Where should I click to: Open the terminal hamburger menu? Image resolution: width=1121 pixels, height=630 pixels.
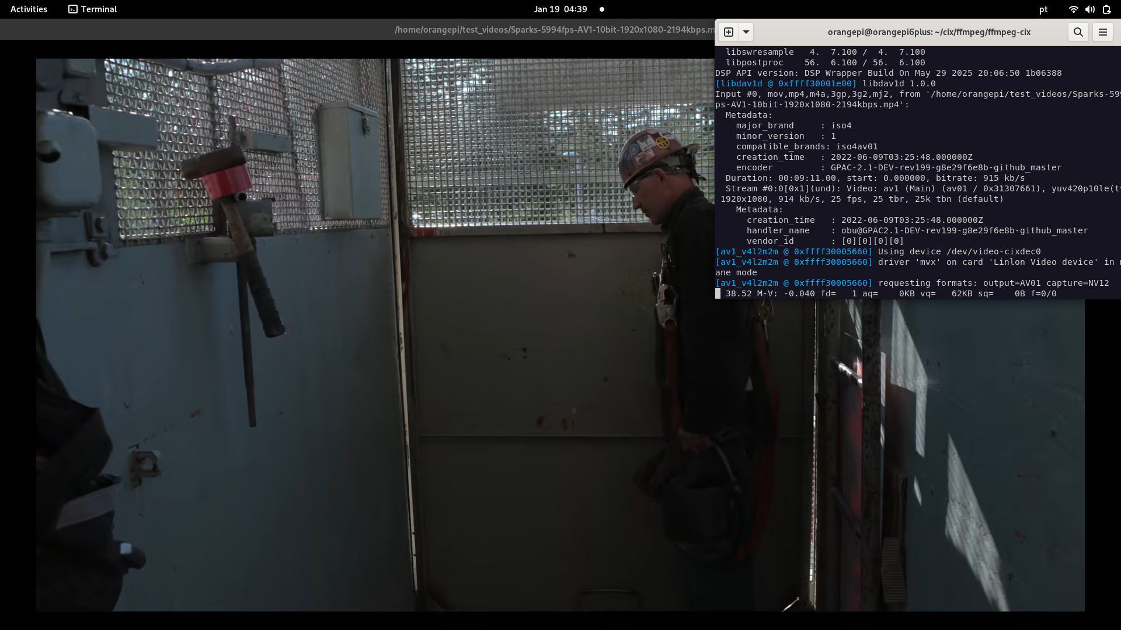[x=1102, y=32]
